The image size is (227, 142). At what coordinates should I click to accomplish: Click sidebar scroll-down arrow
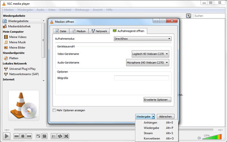(44, 80)
